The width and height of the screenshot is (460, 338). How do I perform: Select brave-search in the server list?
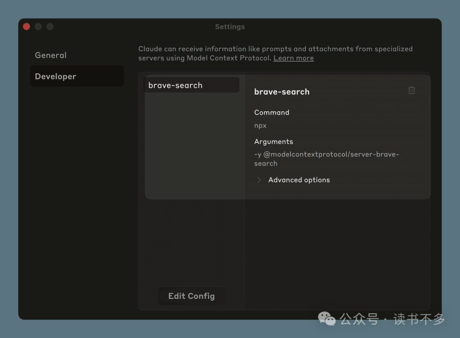[192, 85]
